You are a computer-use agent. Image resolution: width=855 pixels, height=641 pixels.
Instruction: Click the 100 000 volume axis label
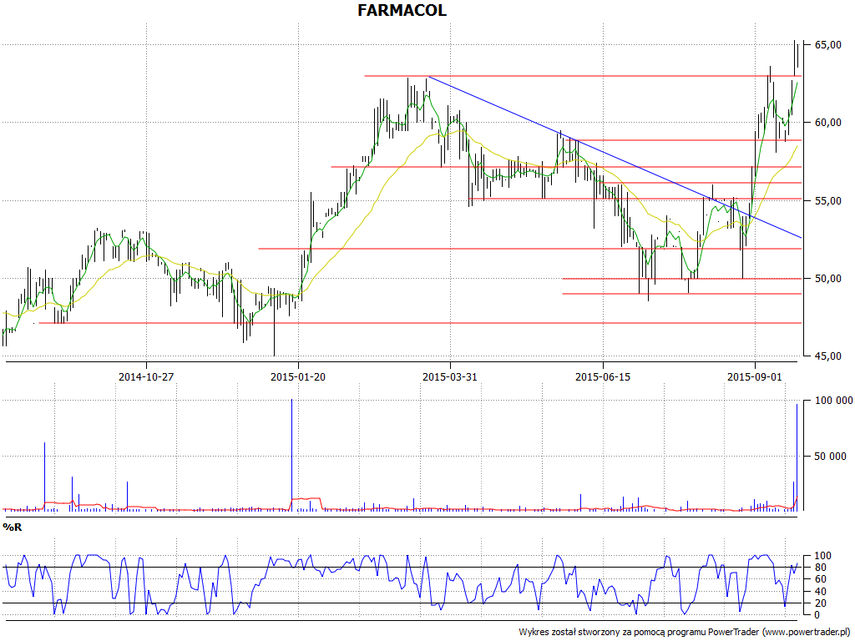point(834,401)
